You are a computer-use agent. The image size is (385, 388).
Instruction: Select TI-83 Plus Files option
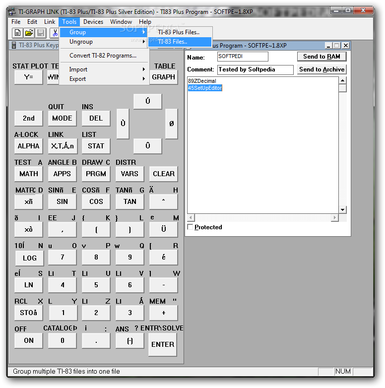(x=180, y=32)
